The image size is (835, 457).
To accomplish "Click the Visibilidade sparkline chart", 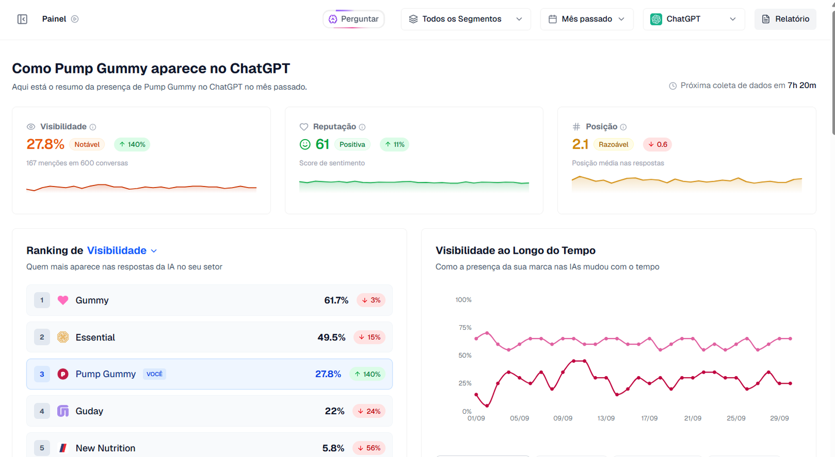I will 141,187.
